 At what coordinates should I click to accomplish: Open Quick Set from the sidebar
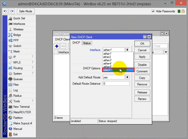[22, 18]
